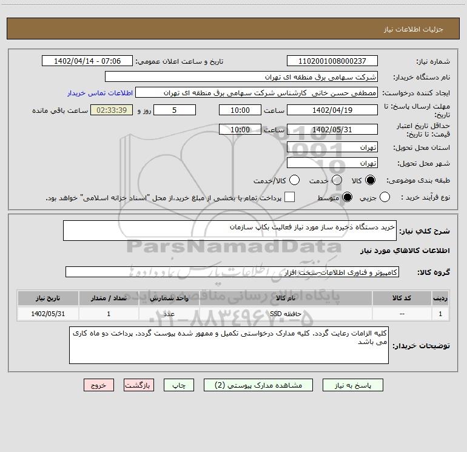
Task: Select the کالا radio button
Action: [x=370, y=180]
